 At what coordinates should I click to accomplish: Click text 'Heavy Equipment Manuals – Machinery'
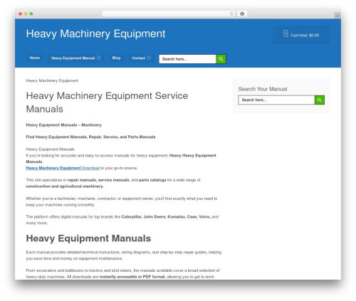click(63, 125)
